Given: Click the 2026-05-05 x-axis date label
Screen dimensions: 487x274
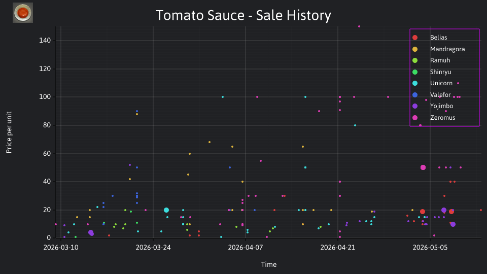Looking at the screenshot, I should click(x=430, y=248).
